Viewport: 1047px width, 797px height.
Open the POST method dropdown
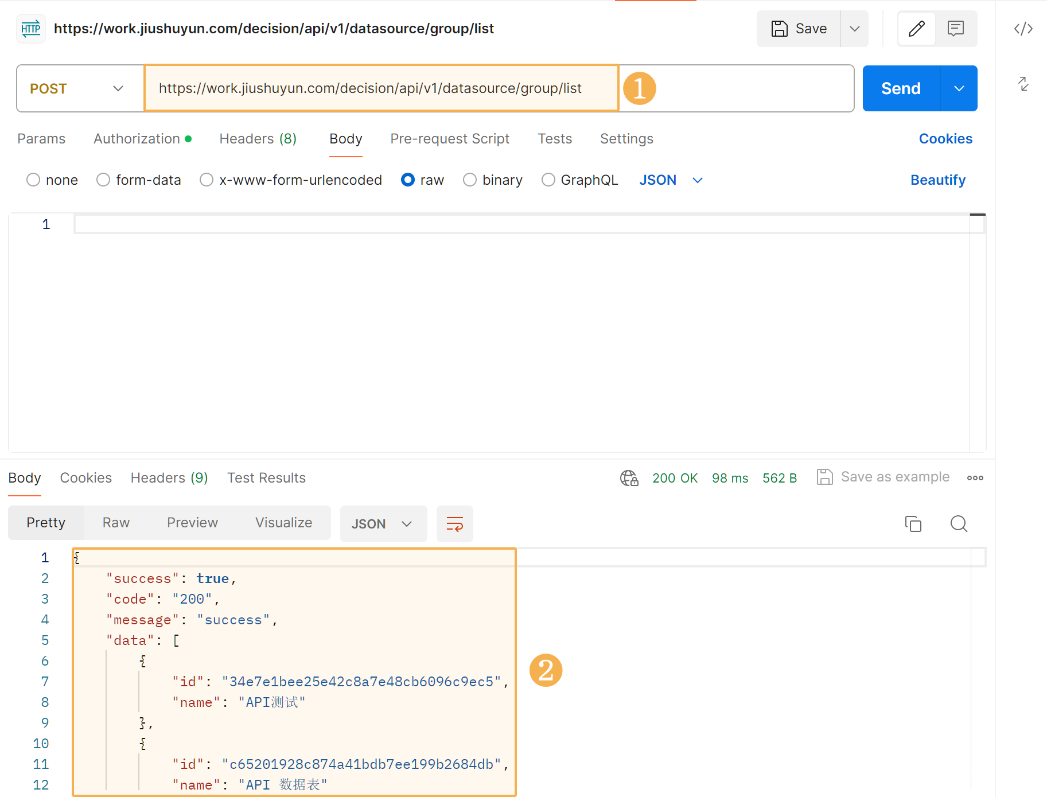coord(77,88)
